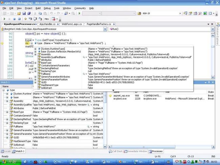Click the Command Window toolbar icon

tap(210, 13)
